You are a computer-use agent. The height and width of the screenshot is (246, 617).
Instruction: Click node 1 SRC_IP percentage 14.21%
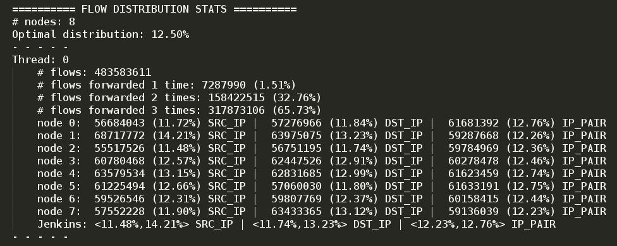(176, 135)
